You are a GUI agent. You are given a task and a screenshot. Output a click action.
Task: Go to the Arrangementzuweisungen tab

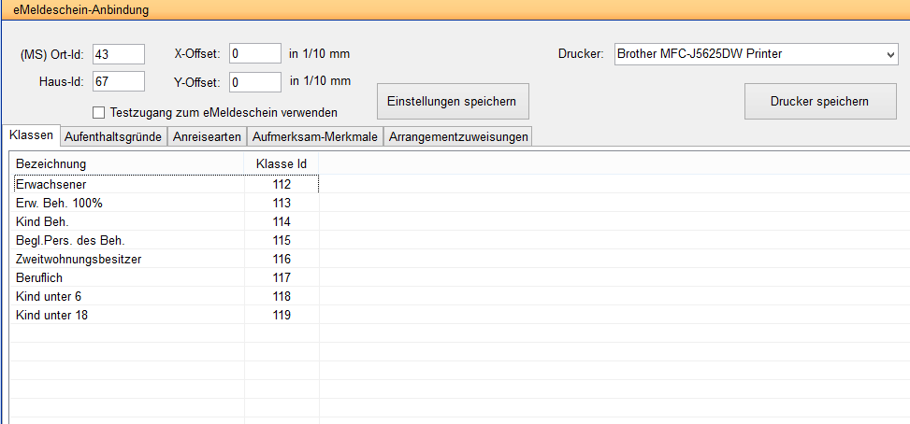458,136
